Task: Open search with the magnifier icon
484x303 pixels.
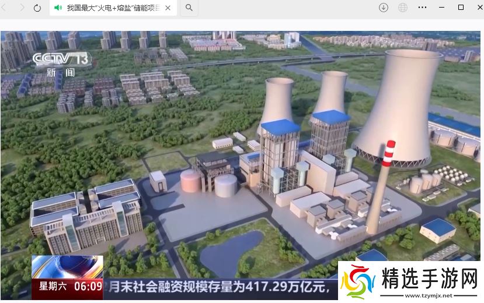Action: pos(189,8)
